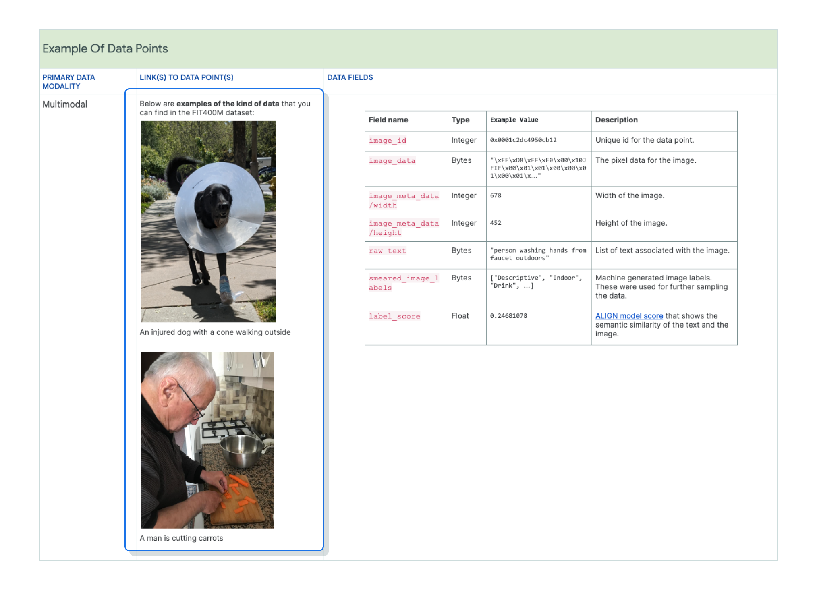Select the image_meta_data/height field name

point(404,228)
